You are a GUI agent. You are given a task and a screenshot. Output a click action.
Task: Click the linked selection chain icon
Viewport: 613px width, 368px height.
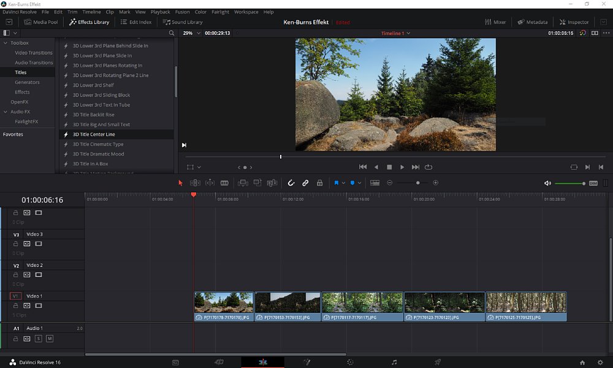(x=305, y=182)
